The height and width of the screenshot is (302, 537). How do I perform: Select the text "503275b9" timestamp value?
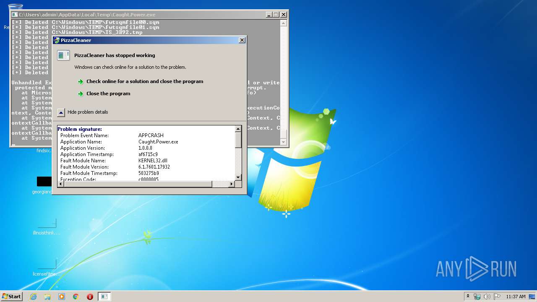149,173
